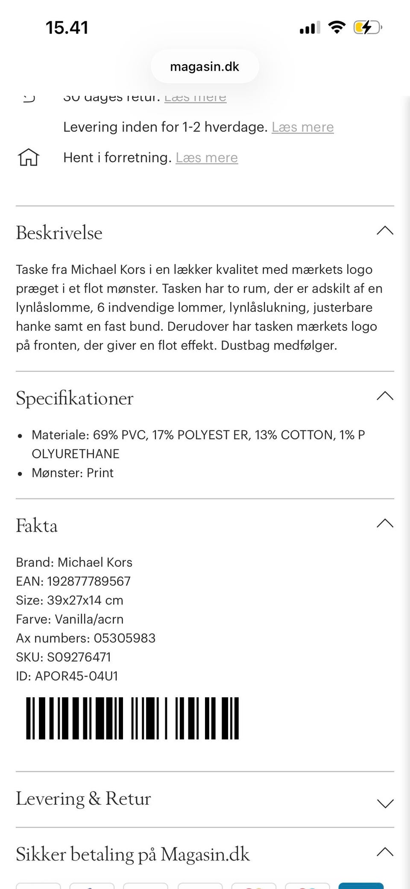Tap the cellular signal bars icon
The image size is (410, 889).
pos(310,28)
